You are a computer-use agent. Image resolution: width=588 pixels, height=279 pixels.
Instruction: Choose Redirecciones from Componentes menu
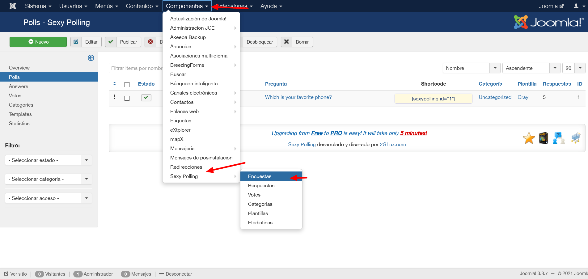(201, 167)
